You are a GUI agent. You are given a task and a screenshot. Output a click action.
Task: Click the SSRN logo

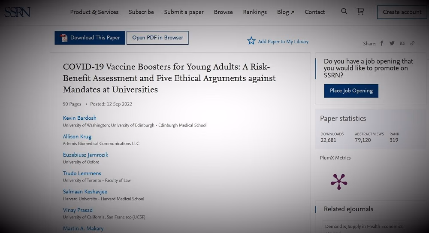click(17, 12)
